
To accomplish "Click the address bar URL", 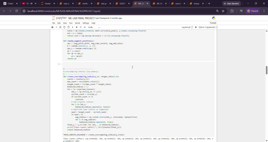I will 64,11.
